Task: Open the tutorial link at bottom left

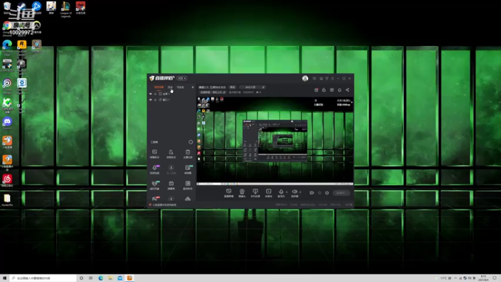Action: tap(163, 205)
